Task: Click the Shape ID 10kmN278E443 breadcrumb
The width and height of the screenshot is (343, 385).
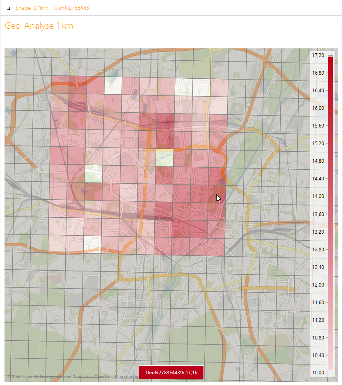Action: pyautogui.click(x=52, y=8)
